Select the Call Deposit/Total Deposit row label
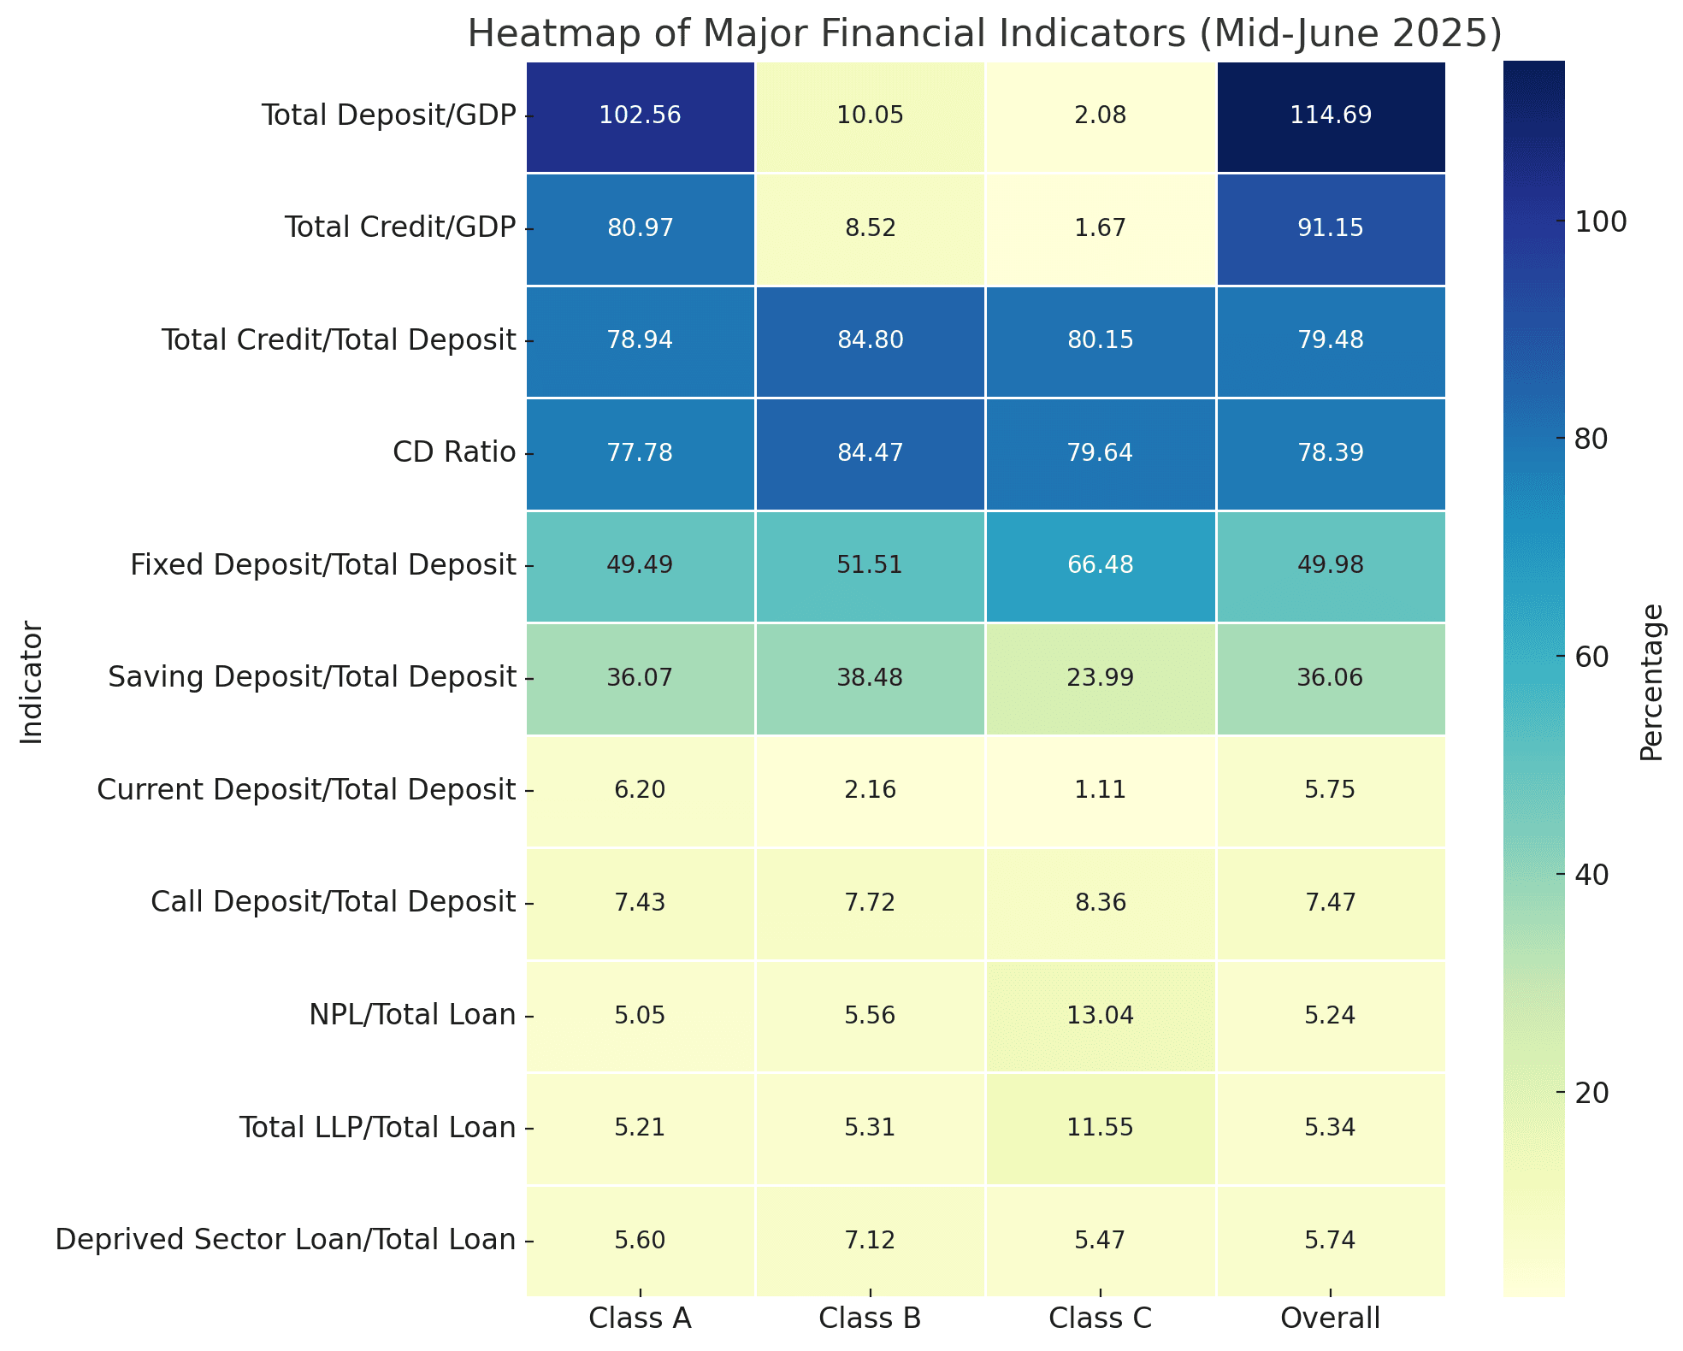 point(333,903)
